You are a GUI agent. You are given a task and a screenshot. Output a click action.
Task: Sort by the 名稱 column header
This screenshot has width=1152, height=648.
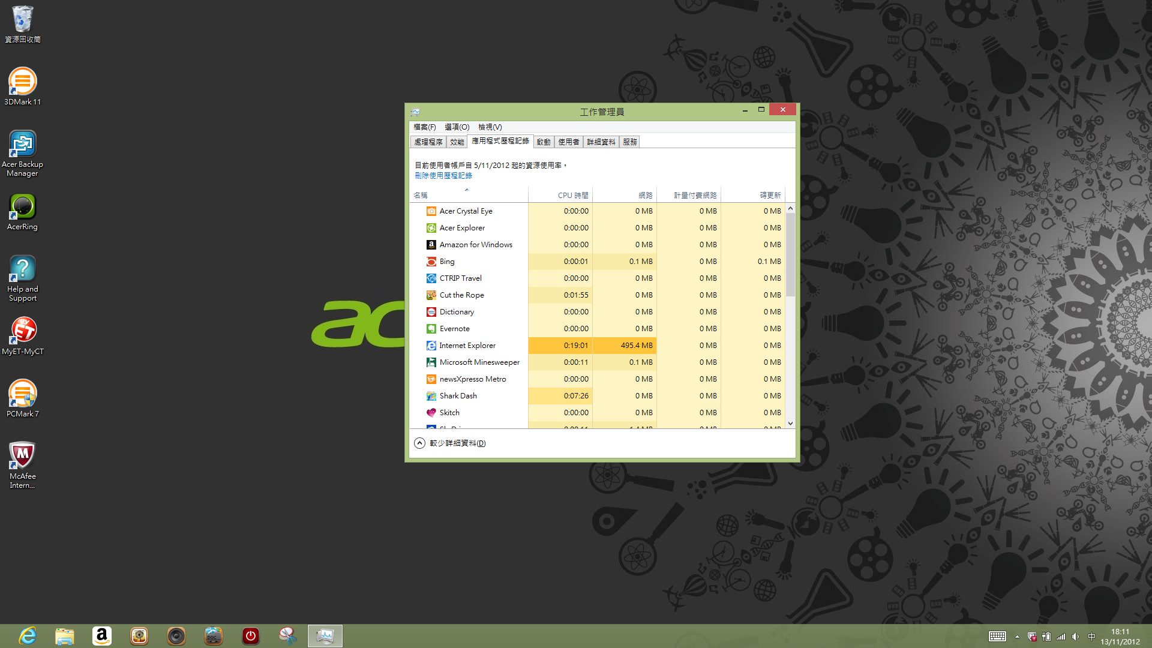tap(469, 195)
